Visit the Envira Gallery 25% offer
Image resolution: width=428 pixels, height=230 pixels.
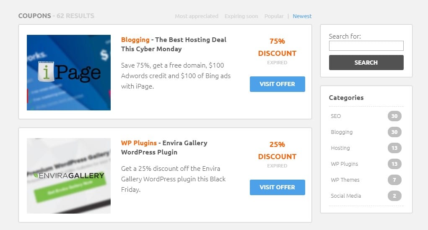[x=278, y=187]
